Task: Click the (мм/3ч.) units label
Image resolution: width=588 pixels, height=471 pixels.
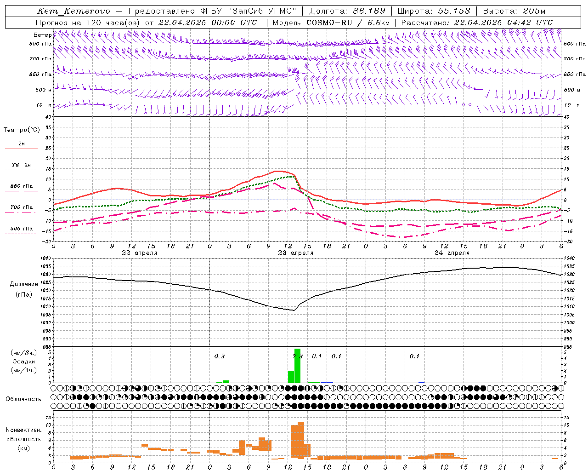Action: coord(23,353)
